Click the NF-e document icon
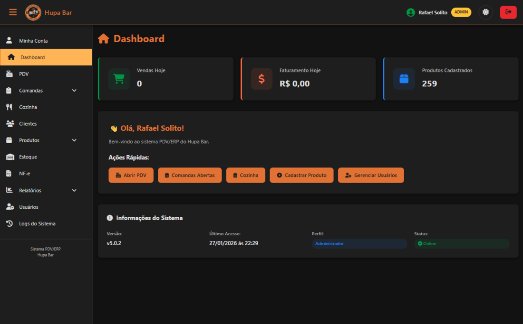The width and height of the screenshot is (523, 324). pyautogui.click(x=9, y=174)
